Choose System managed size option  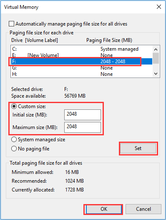tap(14, 140)
